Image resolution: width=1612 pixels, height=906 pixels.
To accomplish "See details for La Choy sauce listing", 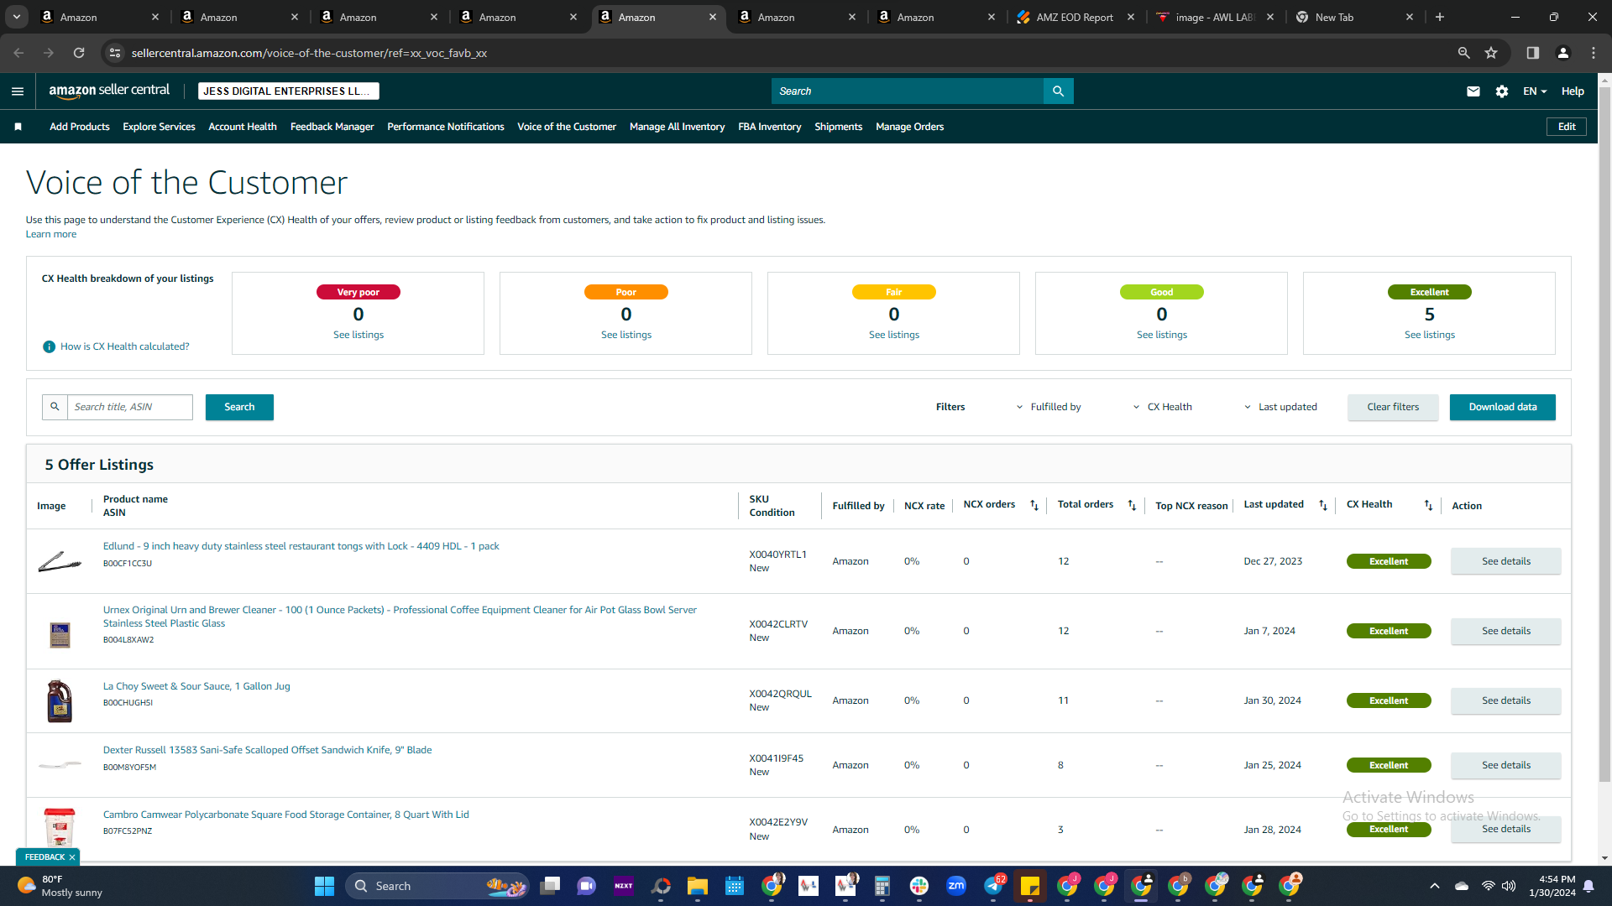I will tap(1505, 700).
